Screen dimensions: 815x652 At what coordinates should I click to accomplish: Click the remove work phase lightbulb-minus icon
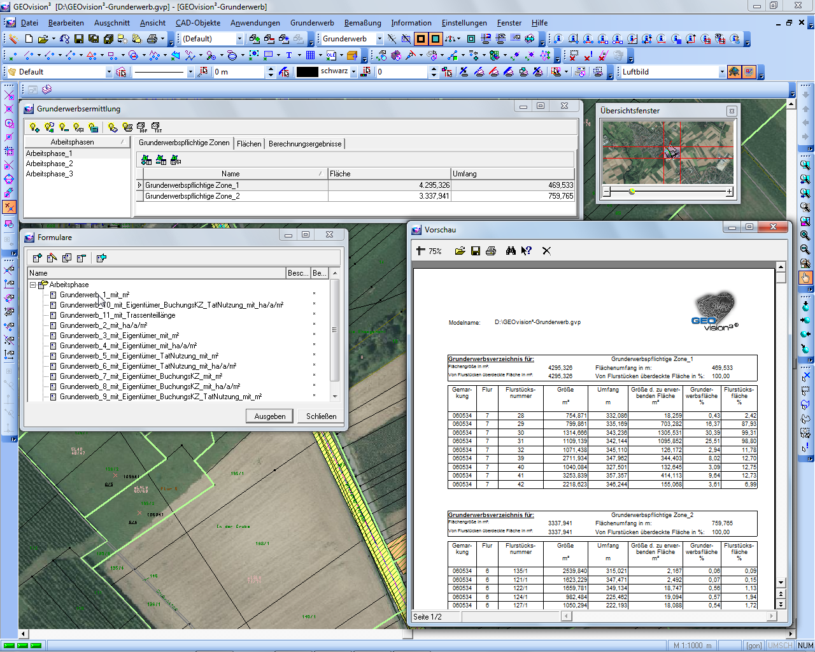point(64,127)
